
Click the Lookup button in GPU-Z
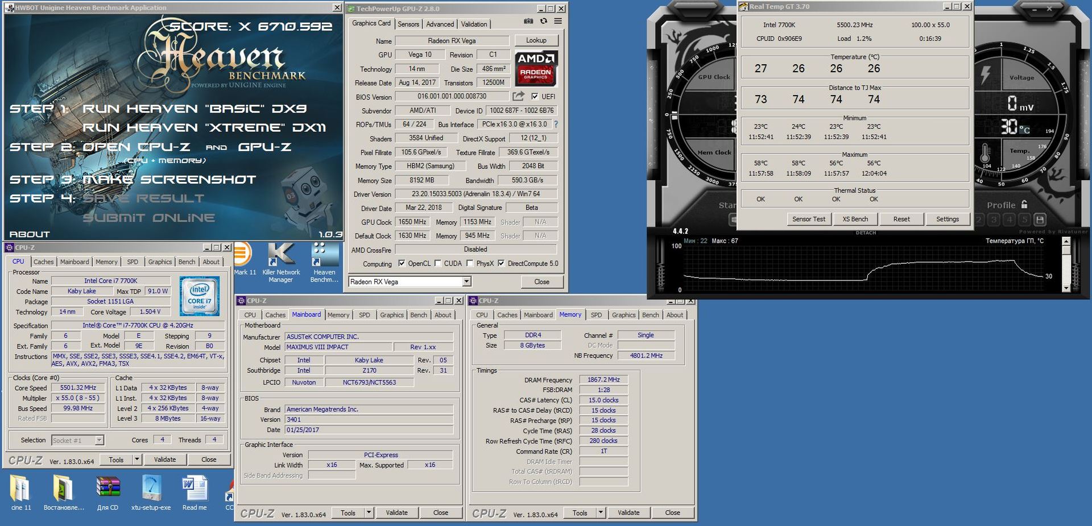(x=536, y=40)
